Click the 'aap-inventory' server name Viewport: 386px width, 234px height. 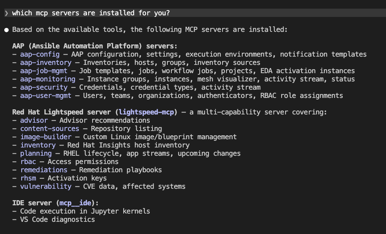pos(46,63)
